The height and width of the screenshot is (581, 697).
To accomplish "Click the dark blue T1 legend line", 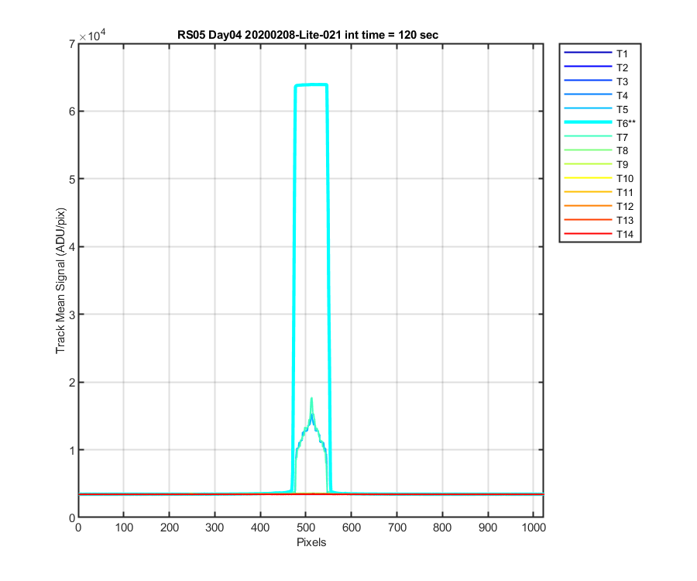I will pos(588,53).
